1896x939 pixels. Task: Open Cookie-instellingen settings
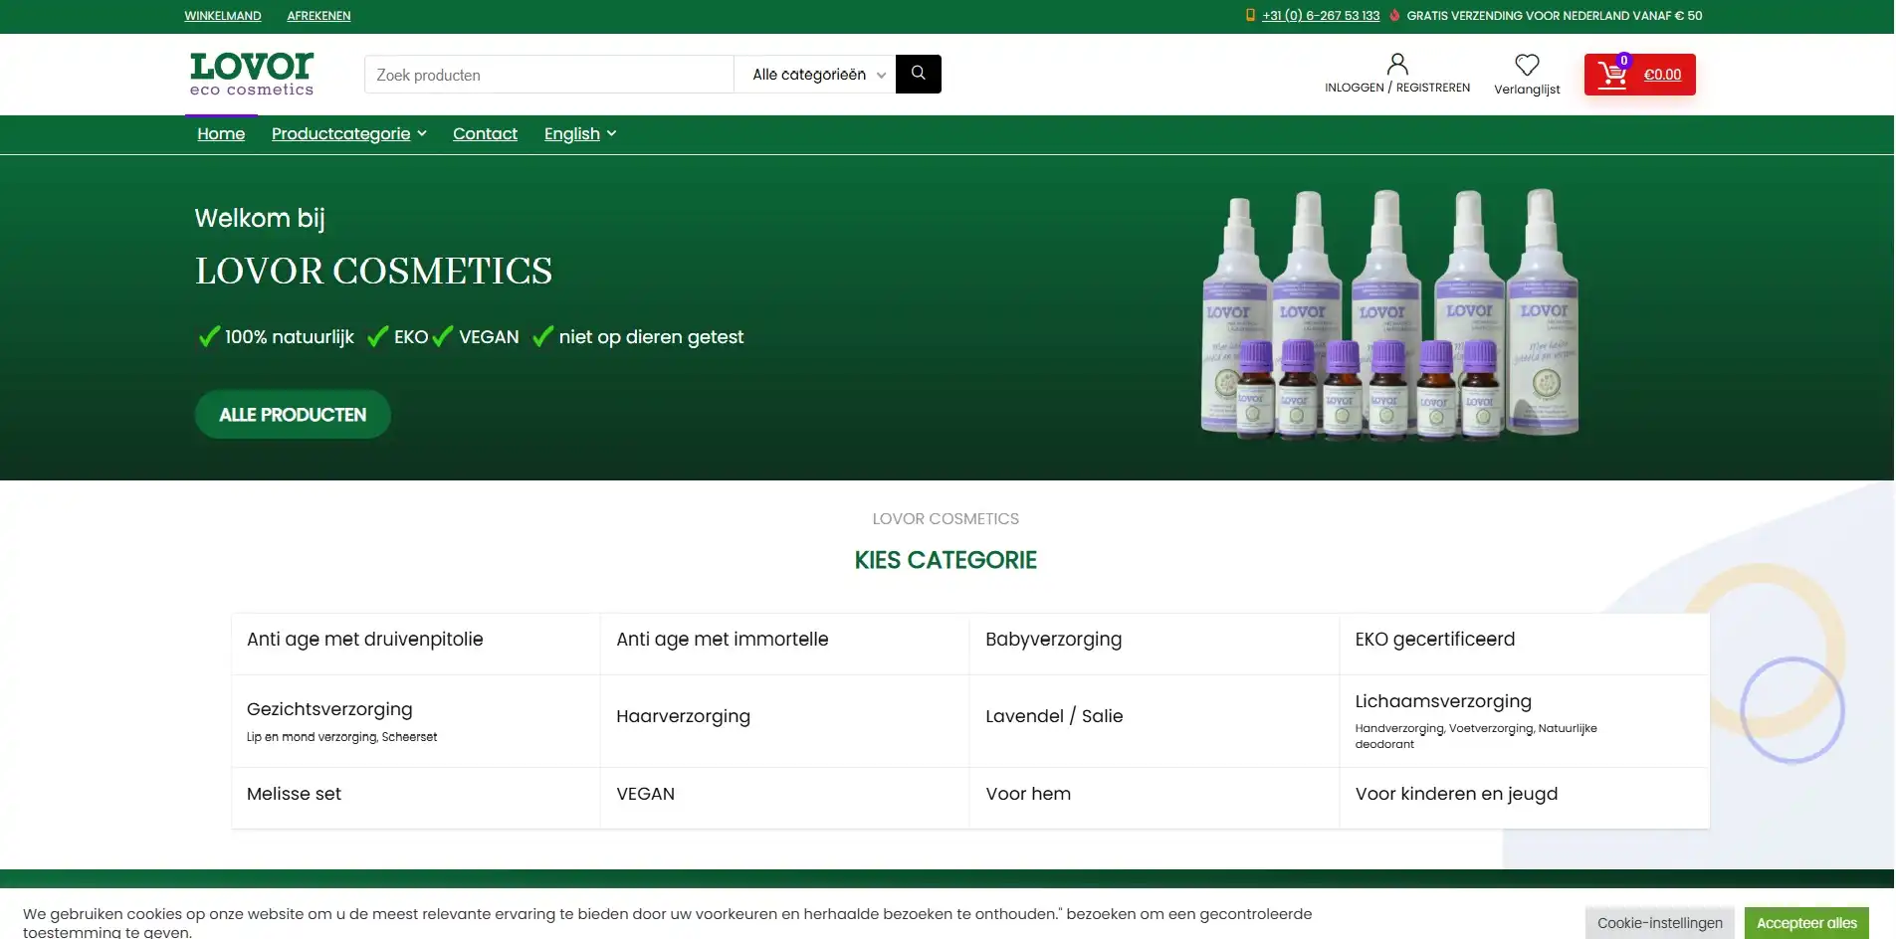tap(1659, 923)
